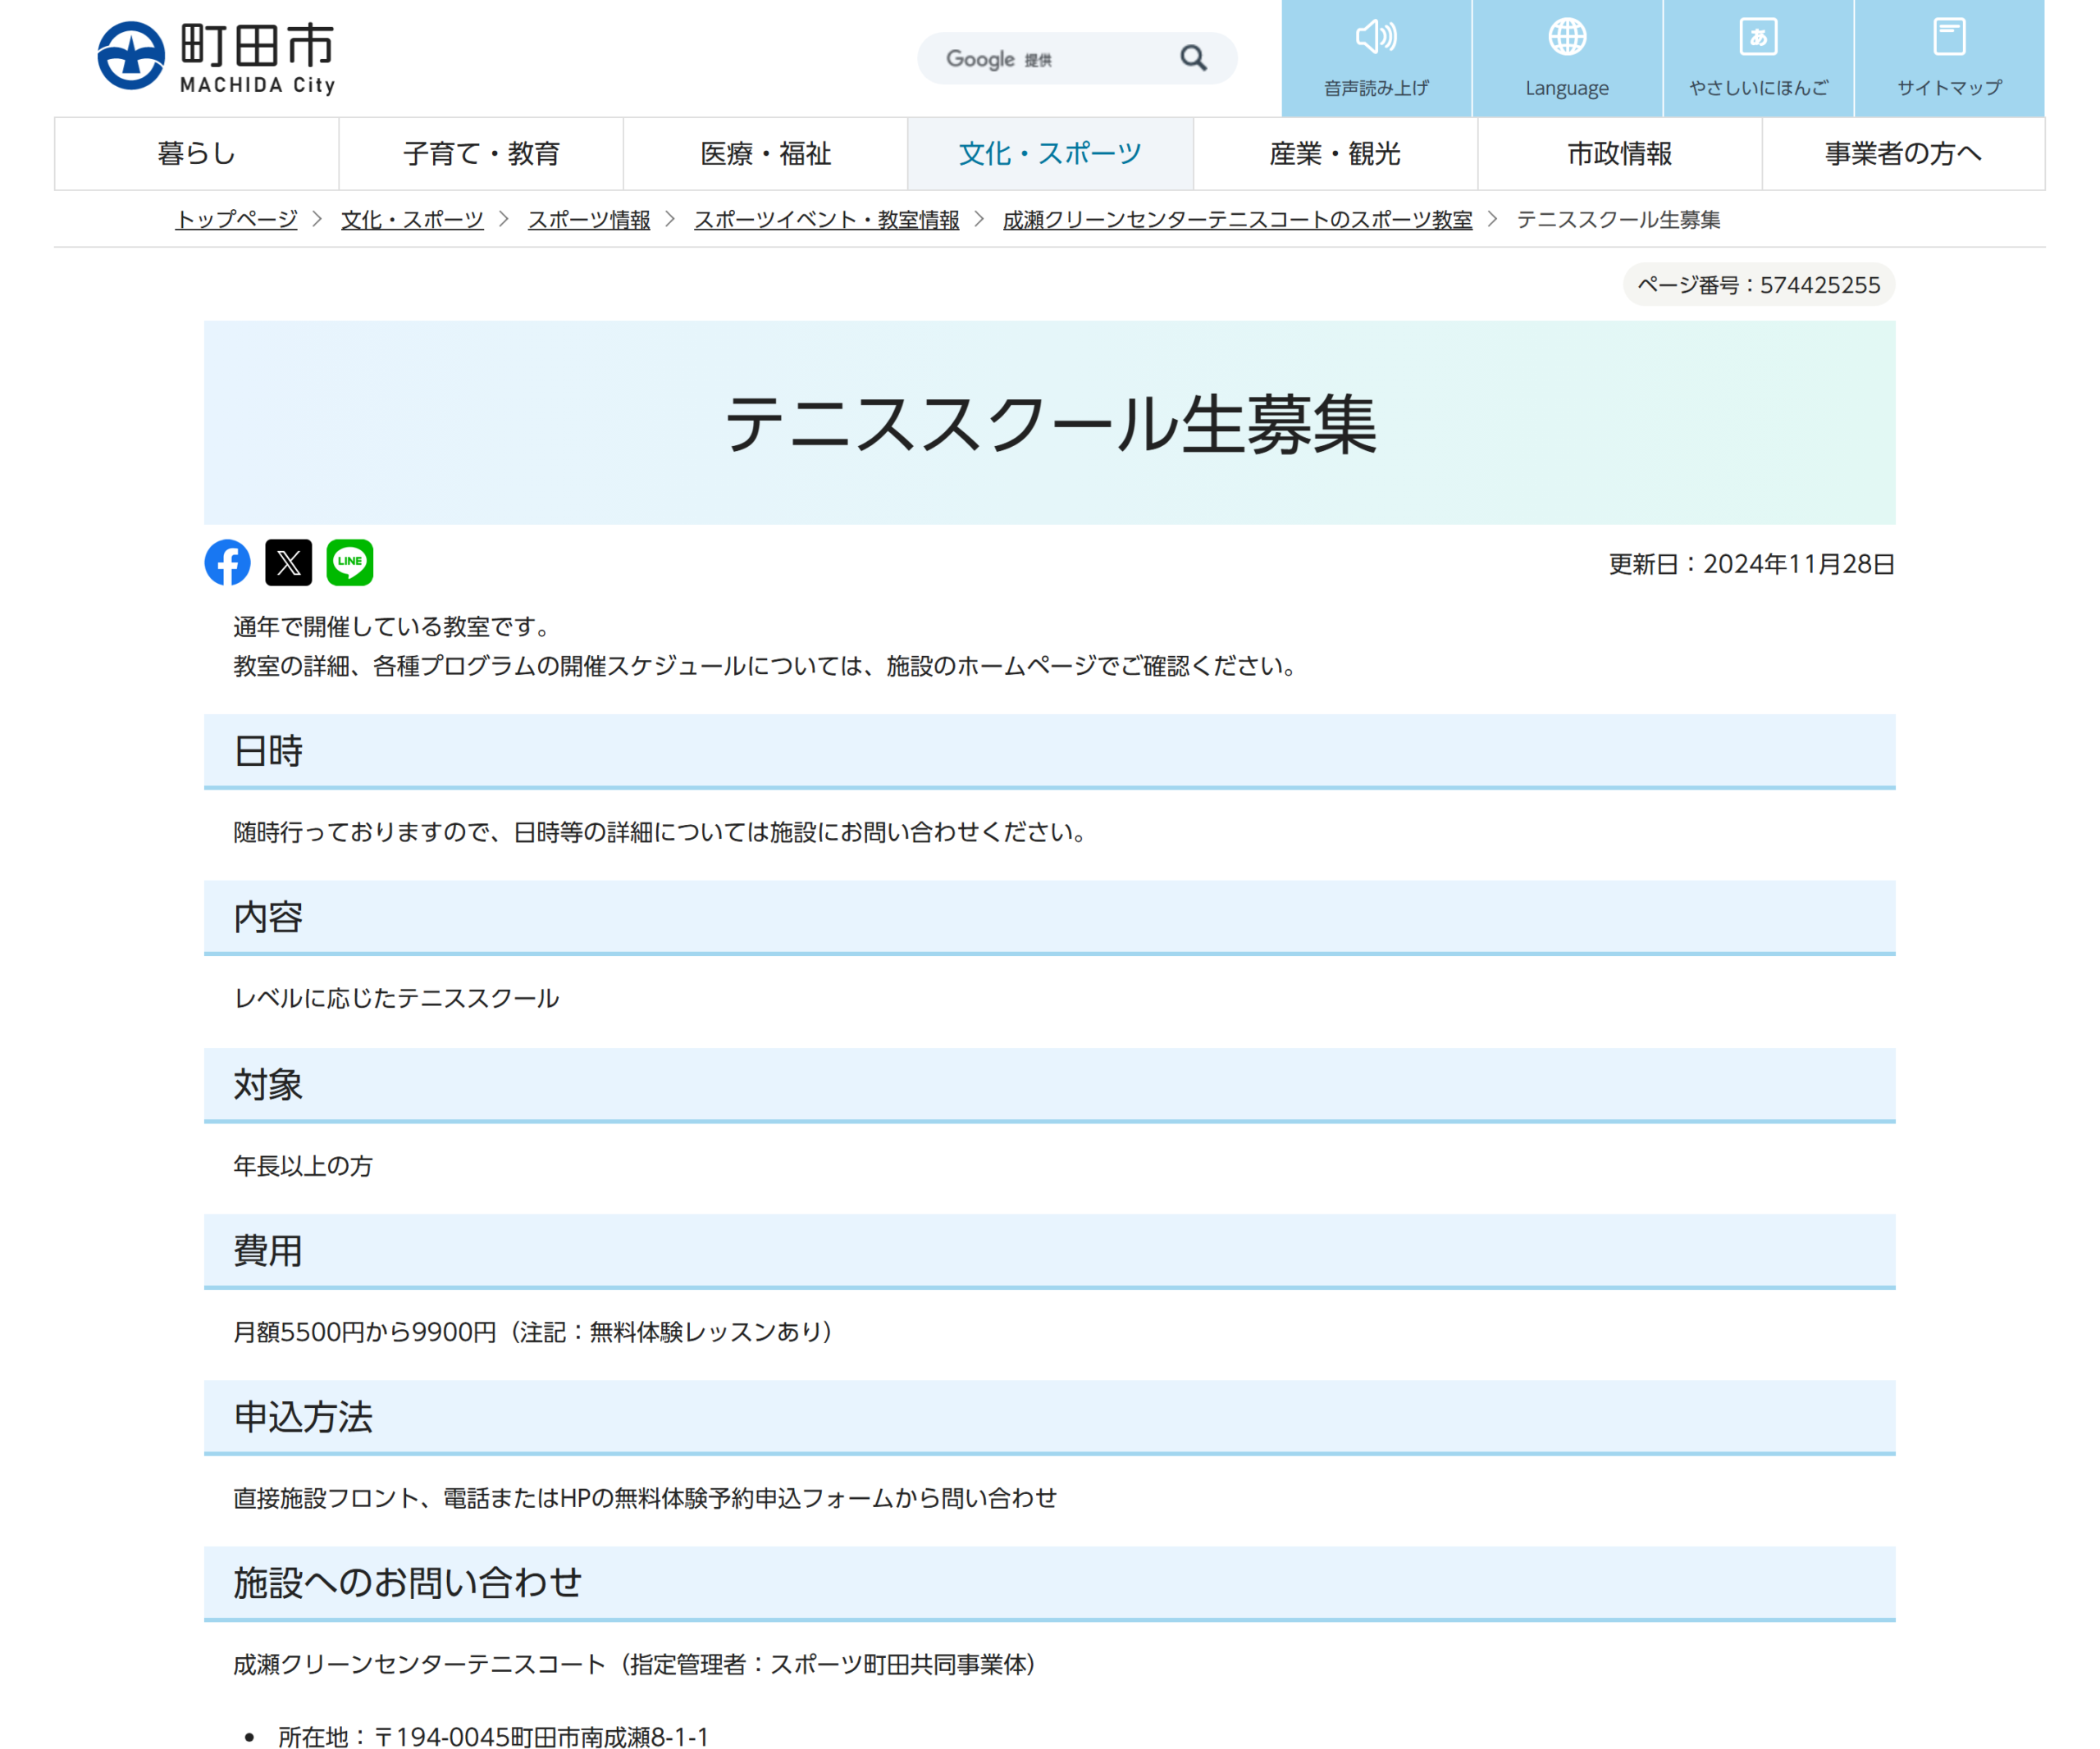
Task: Click the 通年で開催している教室です sentence
Action: click(394, 626)
